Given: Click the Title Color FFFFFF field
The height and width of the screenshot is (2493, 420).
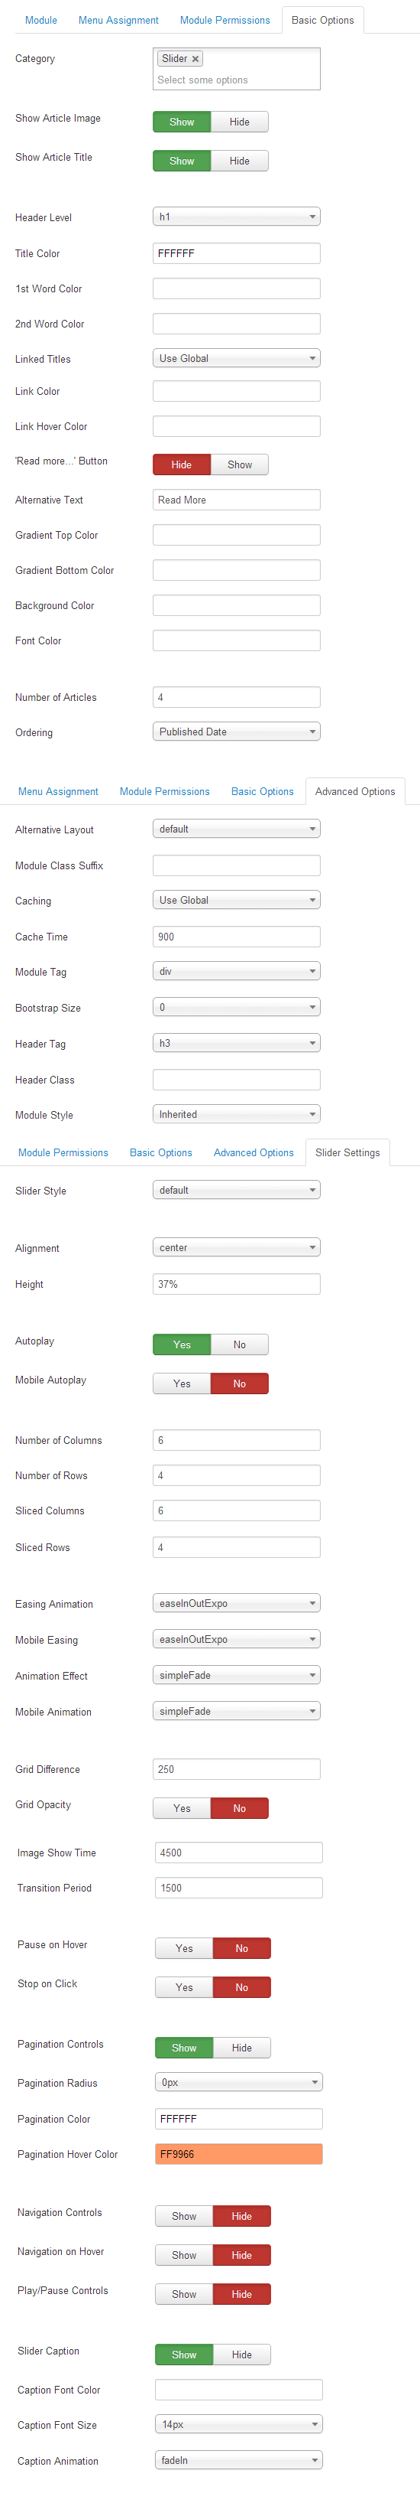Looking at the screenshot, I should pos(237,253).
